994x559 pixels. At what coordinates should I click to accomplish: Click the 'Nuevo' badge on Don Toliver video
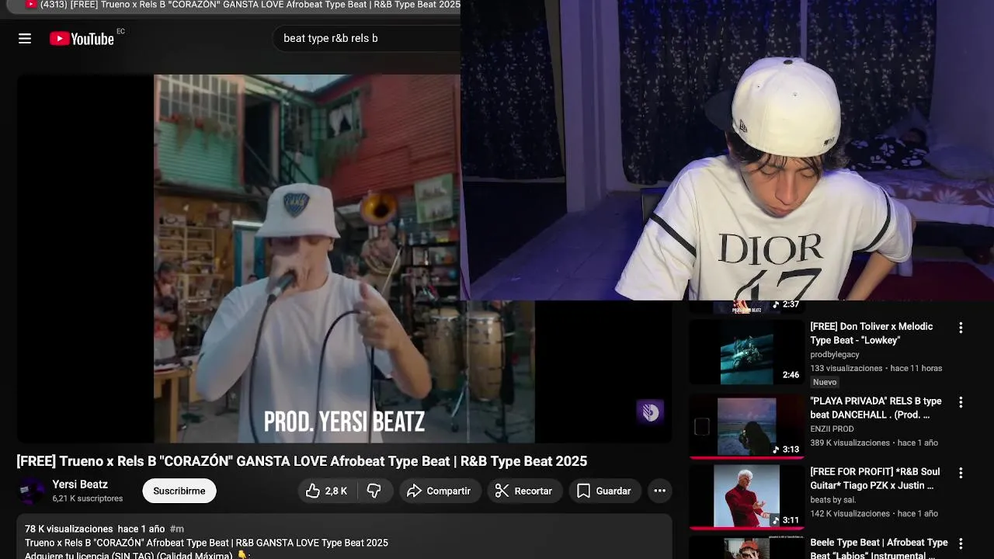pyautogui.click(x=825, y=382)
